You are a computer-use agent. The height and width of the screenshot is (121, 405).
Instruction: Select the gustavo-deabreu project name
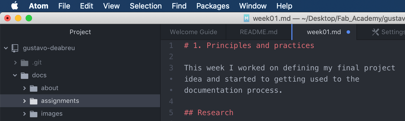tap(49, 48)
